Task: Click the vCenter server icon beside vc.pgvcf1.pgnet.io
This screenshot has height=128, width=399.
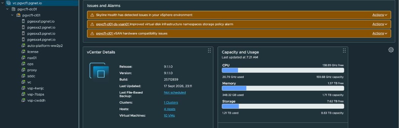Action: coord(8,3)
